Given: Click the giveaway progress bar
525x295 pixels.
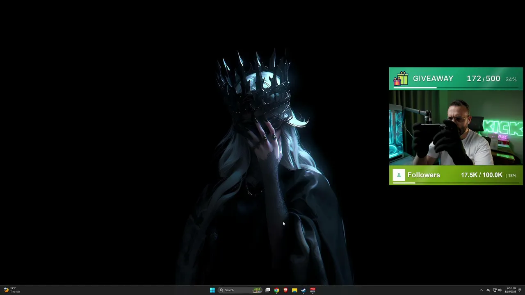Looking at the screenshot, I should pyautogui.click(x=456, y=88).
